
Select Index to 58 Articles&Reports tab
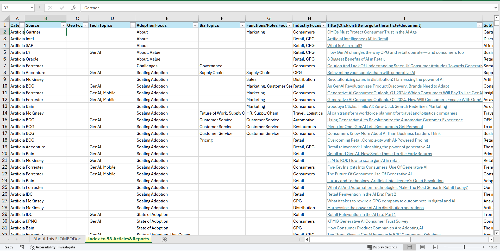pos(118,239)
